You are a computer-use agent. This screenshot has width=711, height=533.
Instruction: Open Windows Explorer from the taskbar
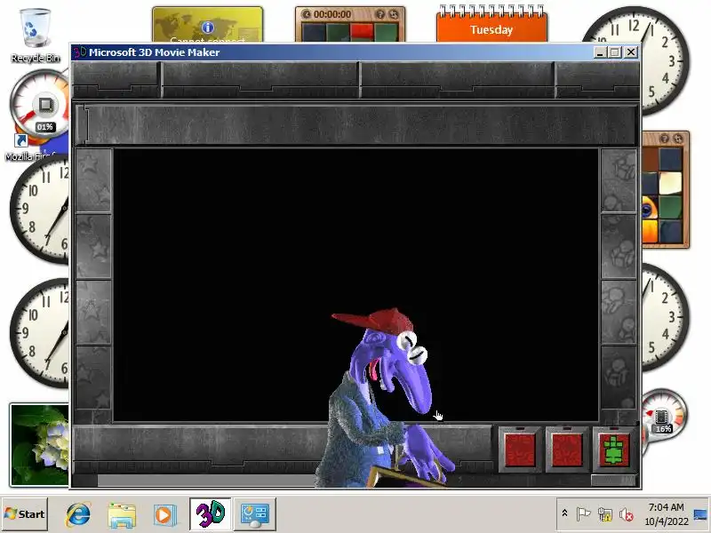[122, 514]
